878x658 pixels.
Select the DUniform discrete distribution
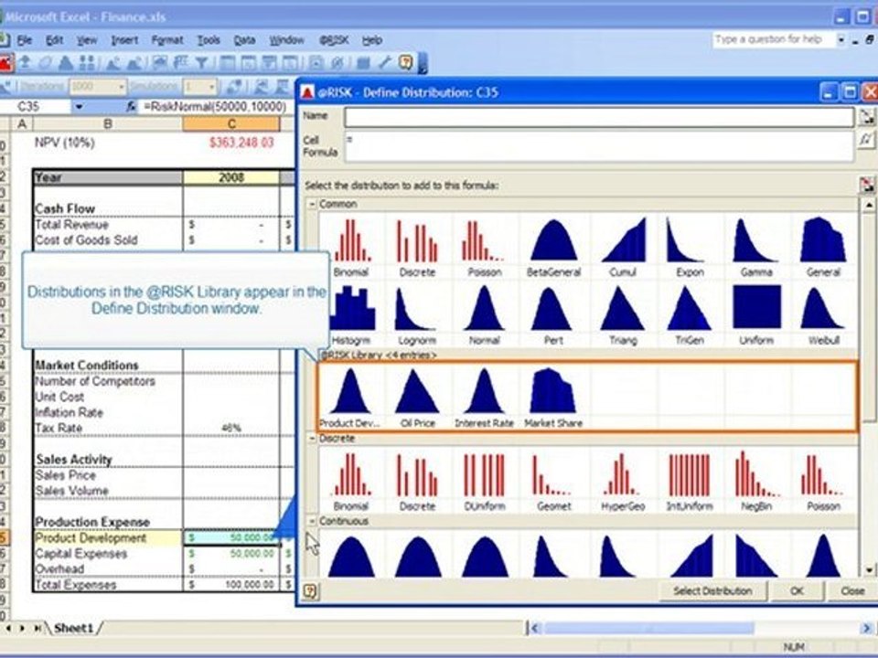[484, 482]
